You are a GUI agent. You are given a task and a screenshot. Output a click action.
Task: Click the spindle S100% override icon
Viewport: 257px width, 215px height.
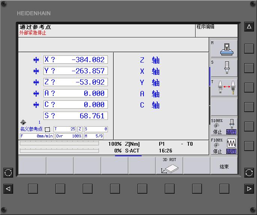(x=231, y=122)
